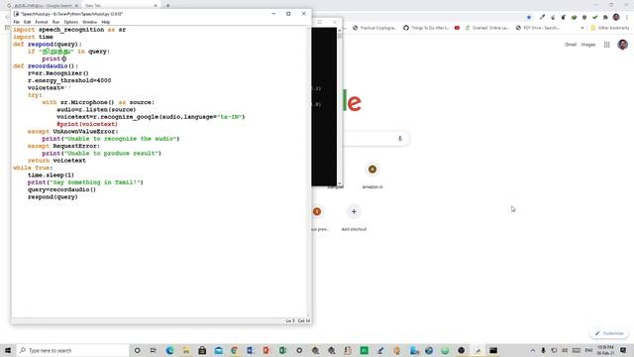Open Microsoft Excel from the taskbar

click(x=282, y=350)
